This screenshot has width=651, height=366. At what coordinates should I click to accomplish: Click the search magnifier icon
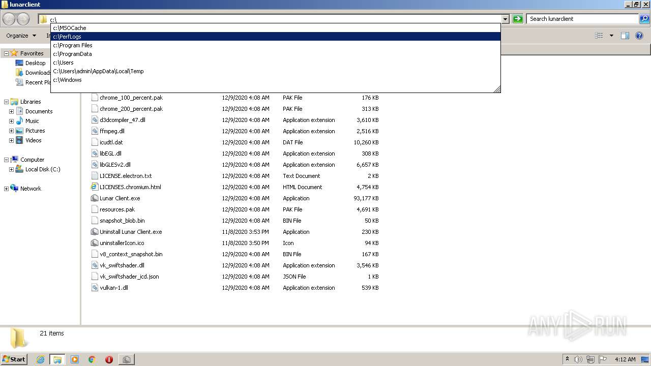[644, 19]
